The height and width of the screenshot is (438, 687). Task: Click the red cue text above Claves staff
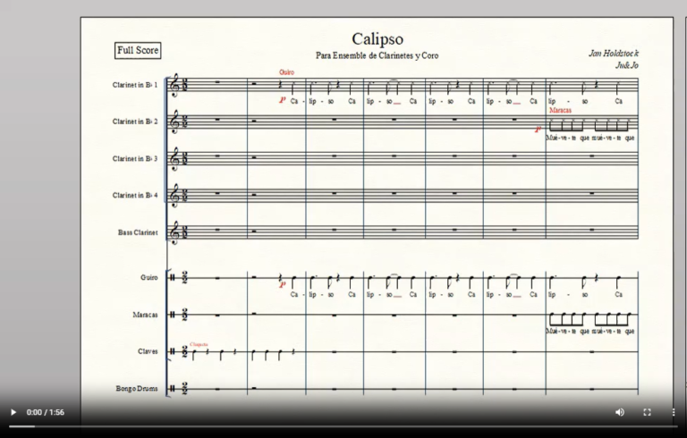pyautogui.click(x=199, y=345)
